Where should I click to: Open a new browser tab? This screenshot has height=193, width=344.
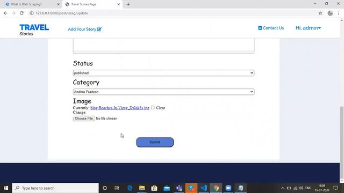[128, 4]
